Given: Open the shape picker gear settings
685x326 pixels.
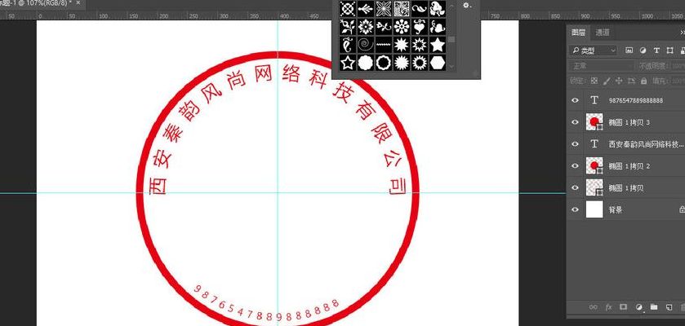Looking at the screenshot, I should pyautogui.click(x=467, y=6).
